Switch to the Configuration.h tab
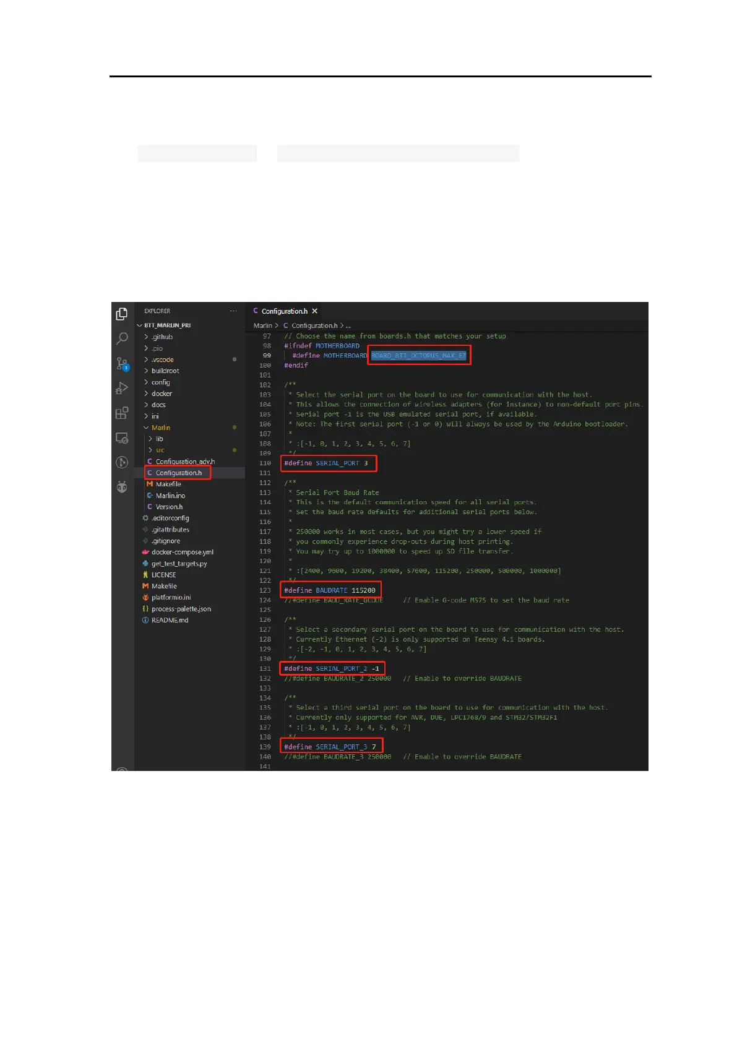 click(284, 311)
